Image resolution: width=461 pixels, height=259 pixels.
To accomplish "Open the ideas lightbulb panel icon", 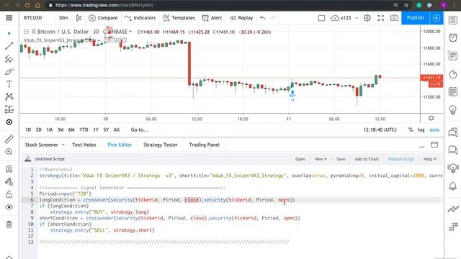I will (453, 110).
